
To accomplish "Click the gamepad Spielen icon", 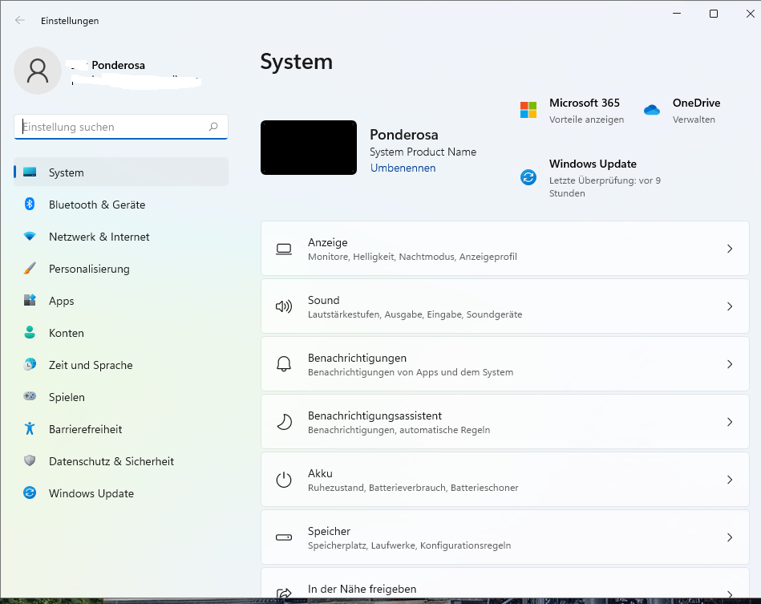I will (x=30, y=397).
